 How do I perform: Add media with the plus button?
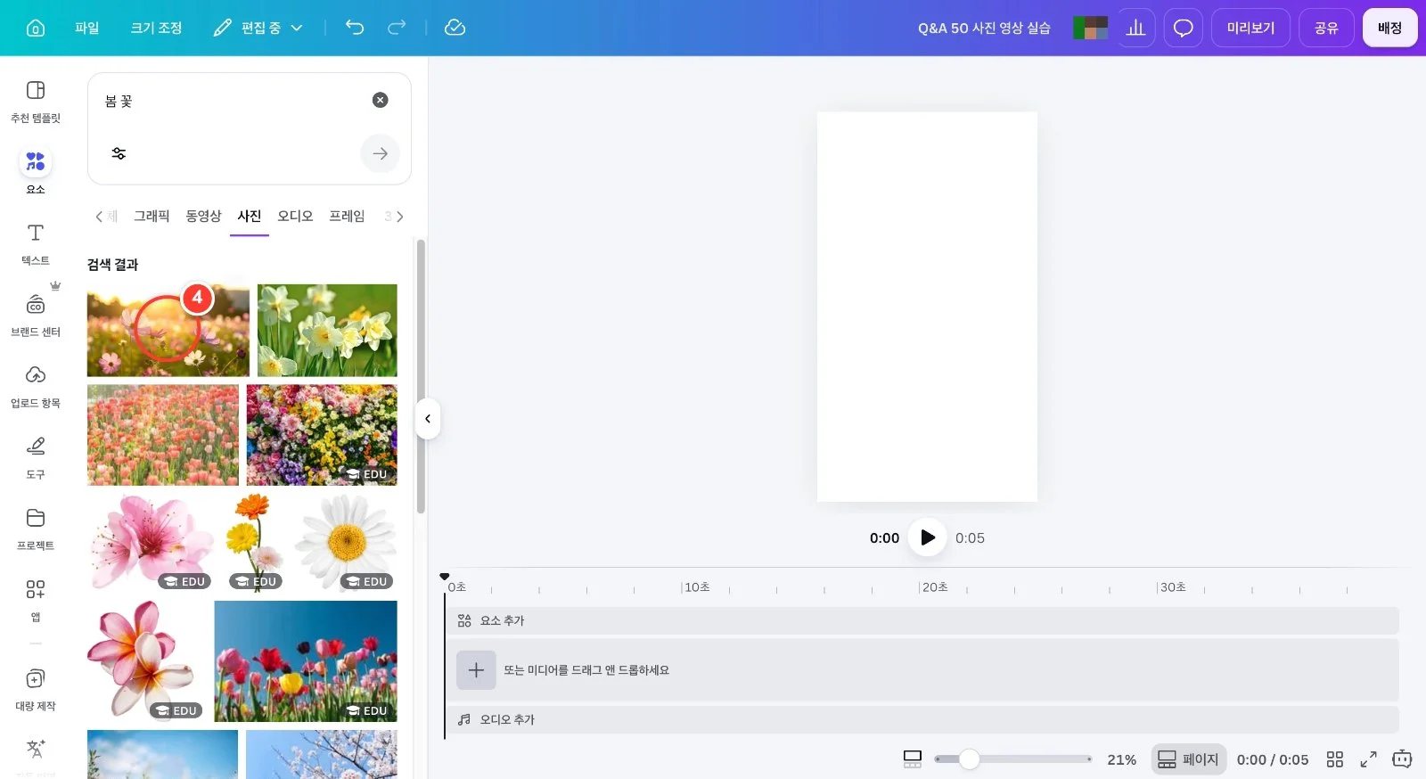pos(476,670)
